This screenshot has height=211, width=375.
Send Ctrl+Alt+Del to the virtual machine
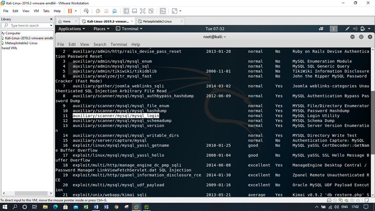pos(86,11)
